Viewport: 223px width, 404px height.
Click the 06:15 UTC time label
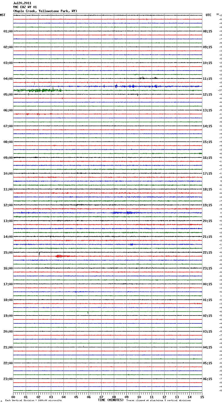pos(208,379)
